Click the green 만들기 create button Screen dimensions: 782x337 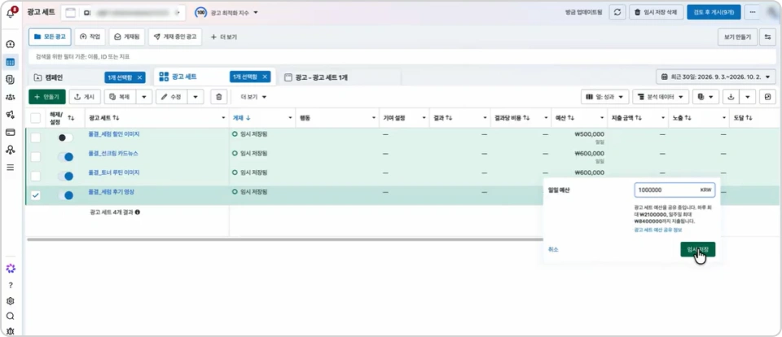47,97
